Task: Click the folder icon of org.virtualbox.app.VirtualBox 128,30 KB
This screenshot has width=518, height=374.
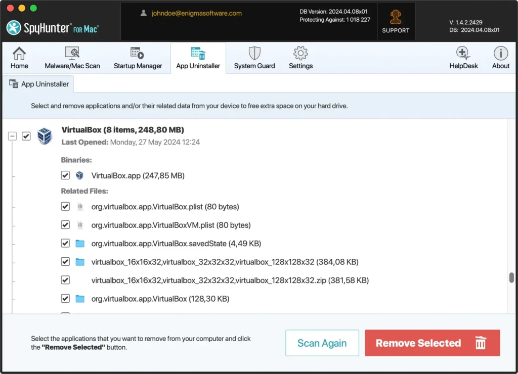Action: (x=80, y=299)
